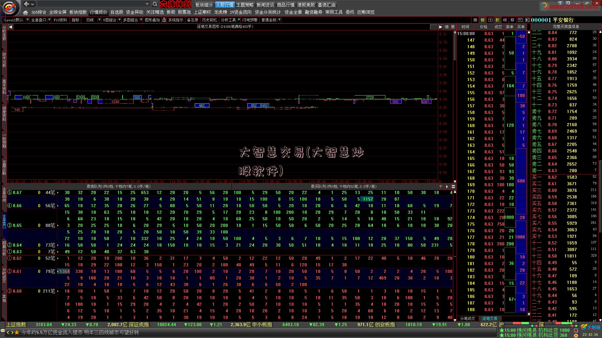Click the 测 measurement tool icon

point(475,20)
